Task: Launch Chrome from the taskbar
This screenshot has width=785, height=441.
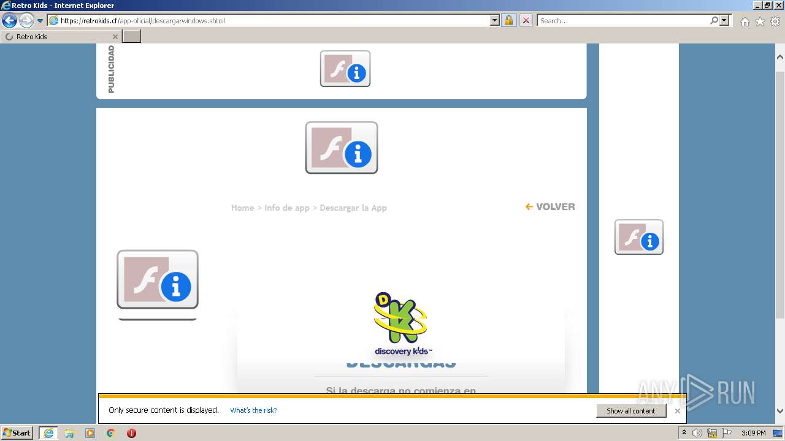Action: tap(110, 433)
